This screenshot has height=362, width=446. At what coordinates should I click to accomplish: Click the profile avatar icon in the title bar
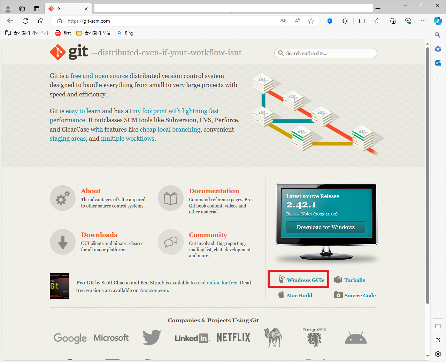(x=8, y=9)
